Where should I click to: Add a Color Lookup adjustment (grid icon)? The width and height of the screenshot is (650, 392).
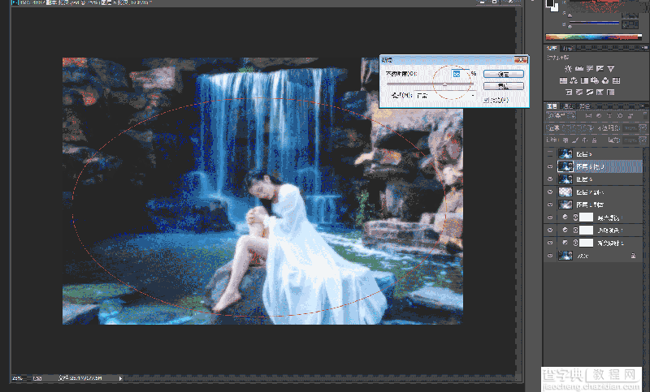pyautogui.click(x=616, y=80)
